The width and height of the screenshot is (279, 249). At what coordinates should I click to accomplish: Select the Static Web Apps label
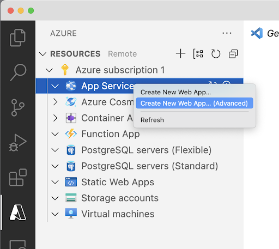coord(118,182)
